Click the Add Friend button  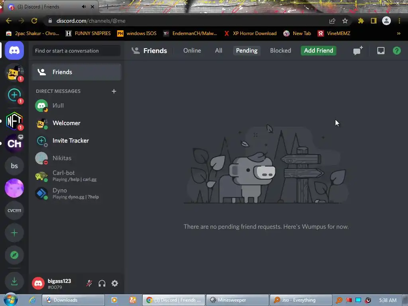(318, 51)
